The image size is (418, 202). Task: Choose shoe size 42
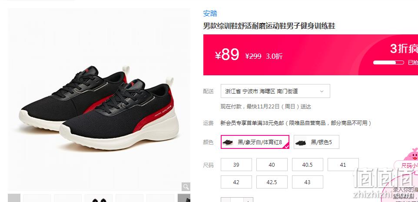point(236,182)
